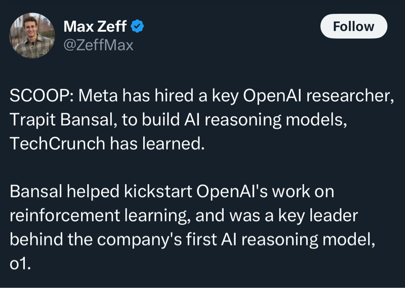Open the @ZeffMax handle link
The image size is (405, 288).
pyautogui.click(x=98, y=46)
